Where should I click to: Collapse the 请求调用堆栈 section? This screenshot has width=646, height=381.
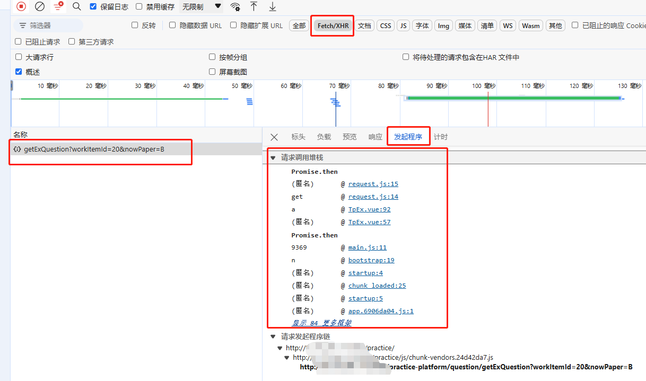[273, 157]
